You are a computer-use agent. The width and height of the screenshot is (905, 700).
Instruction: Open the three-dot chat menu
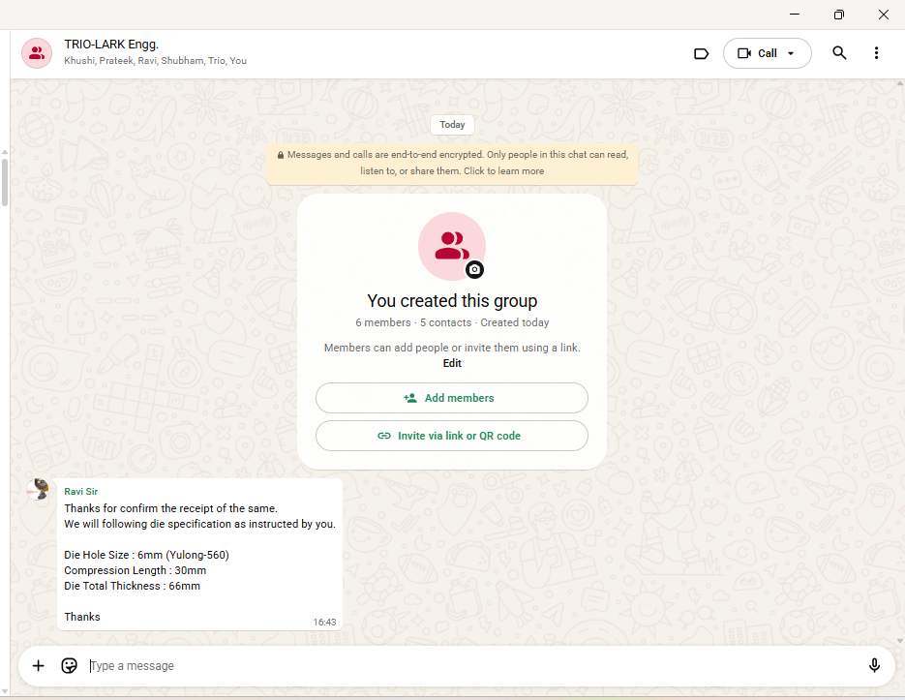876,53
